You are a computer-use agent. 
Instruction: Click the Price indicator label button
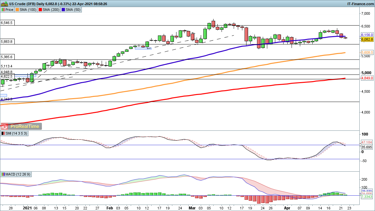(x=7, y=10)
